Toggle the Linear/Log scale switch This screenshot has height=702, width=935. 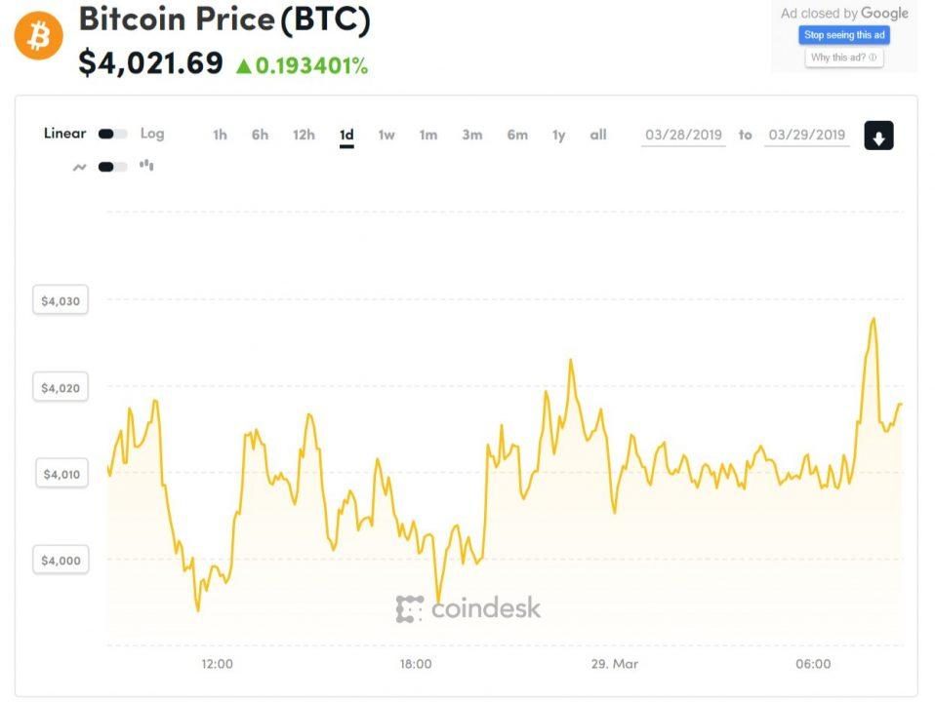click(112, 135)
